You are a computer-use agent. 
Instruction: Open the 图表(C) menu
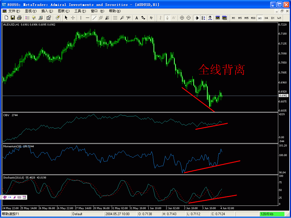pyautogui.click(x=64, y=11)
